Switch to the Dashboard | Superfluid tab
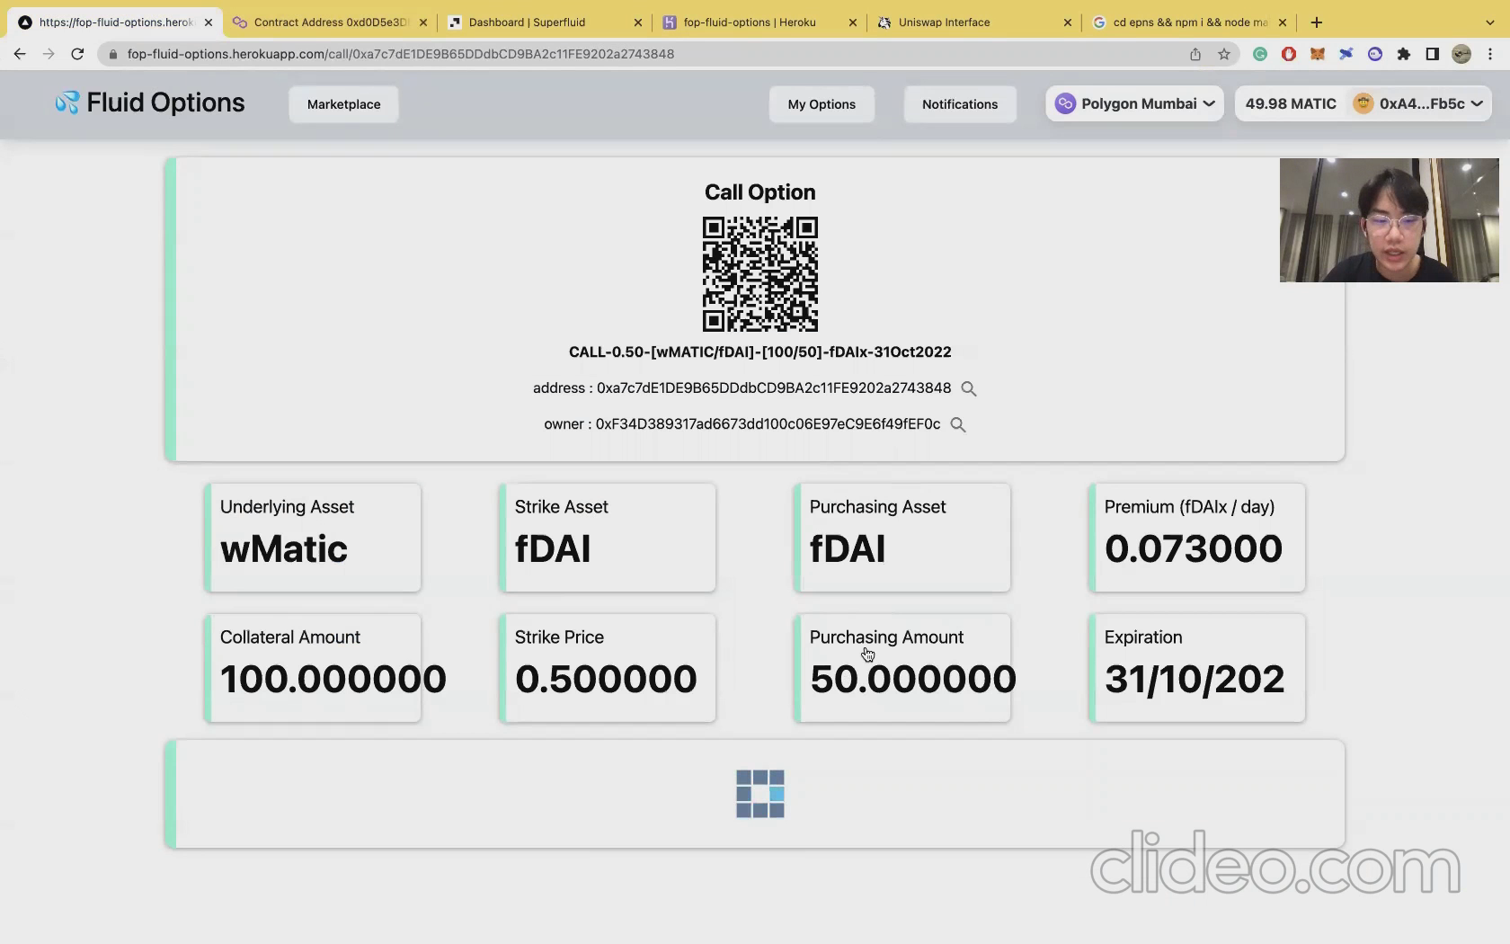Screen dimensions: 1510x944 pos(544,22)
